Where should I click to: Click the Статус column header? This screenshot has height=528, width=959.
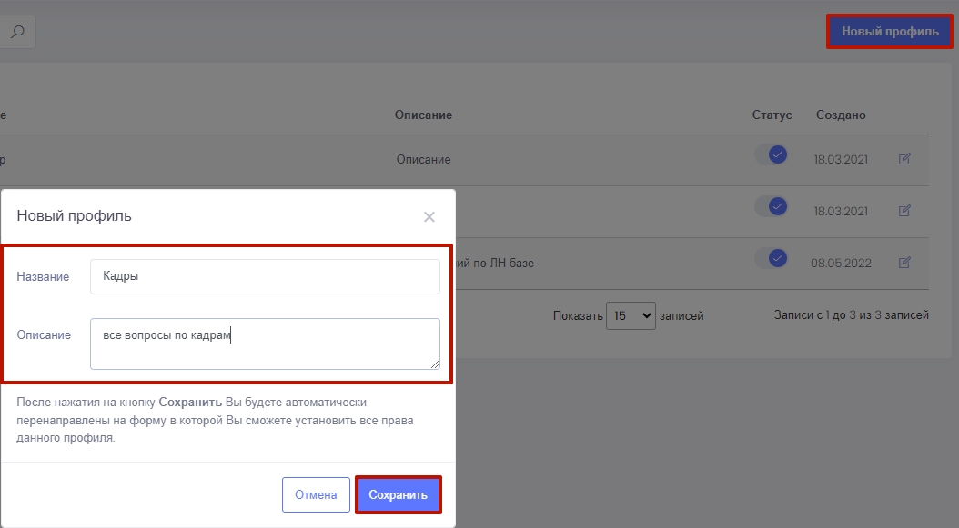pos(772,115)
